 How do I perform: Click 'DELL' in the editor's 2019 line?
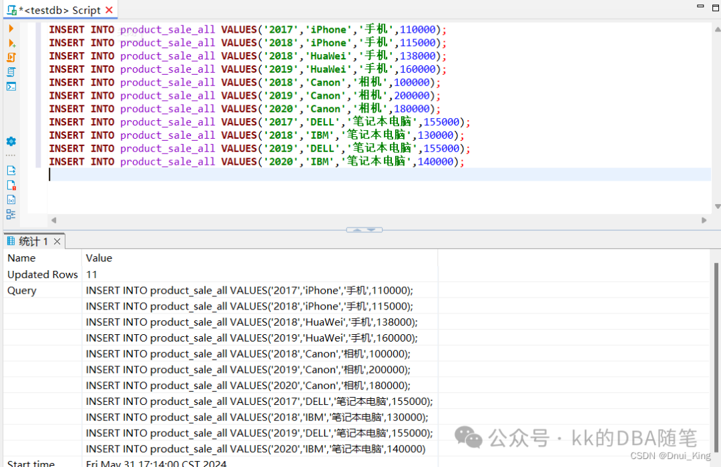322,149
